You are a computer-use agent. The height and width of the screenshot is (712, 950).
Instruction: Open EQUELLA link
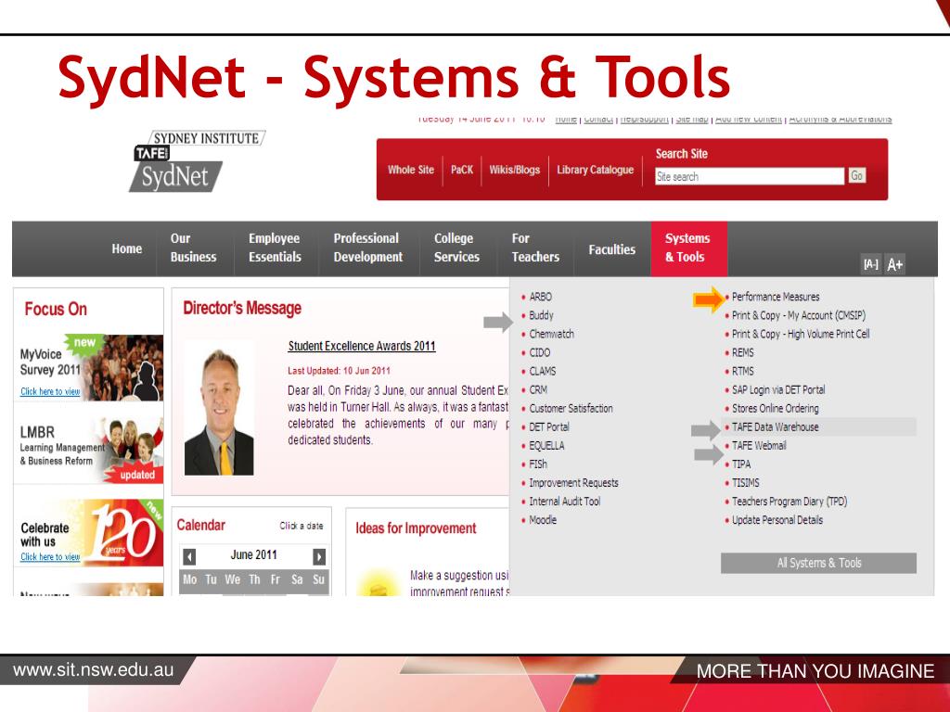[546, 446]
